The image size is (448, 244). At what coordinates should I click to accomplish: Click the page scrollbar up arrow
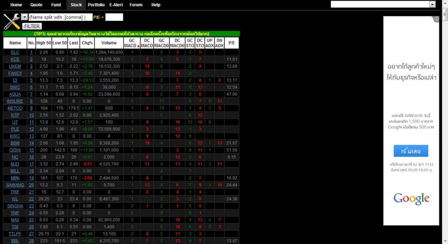pos(445,3)
